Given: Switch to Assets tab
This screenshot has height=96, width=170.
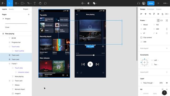Looking at the screenshot, I should click(x=11, y=9).
